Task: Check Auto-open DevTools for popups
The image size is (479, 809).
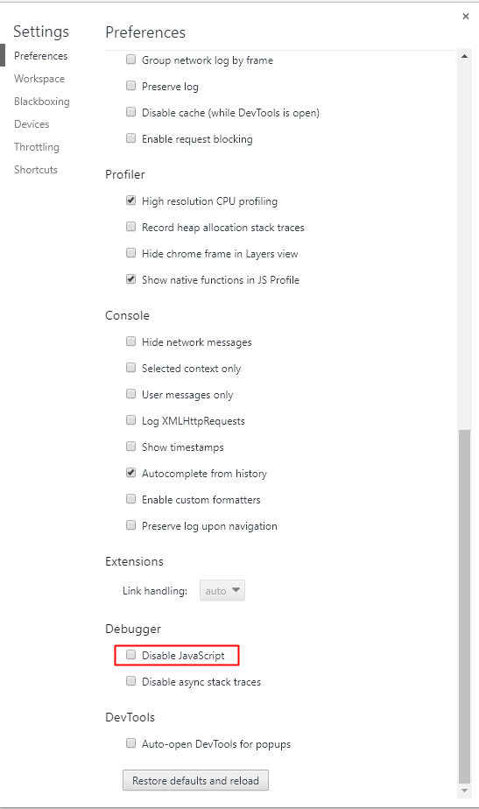Action: coord(131,743)
